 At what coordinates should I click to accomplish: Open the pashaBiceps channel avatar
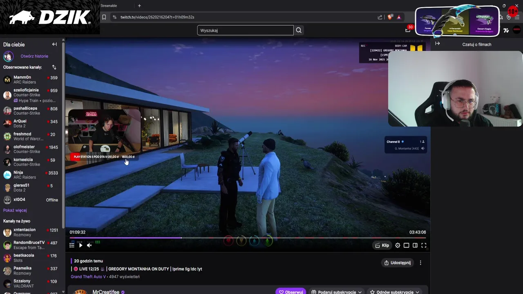pyautogui.click(x=7, y=111)
